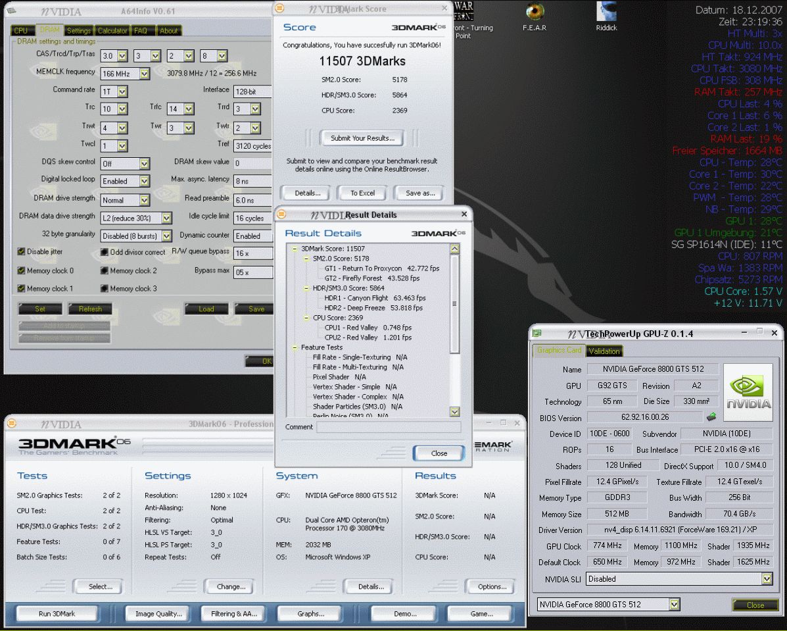Toggle the Odd divisor correct checkbox

[104, 252]
